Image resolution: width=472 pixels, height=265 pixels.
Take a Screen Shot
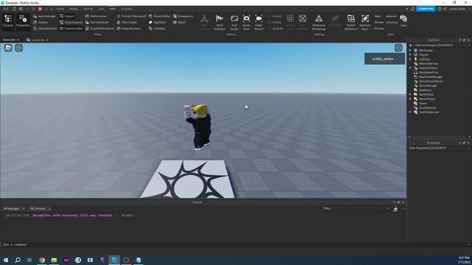[246, 22]
